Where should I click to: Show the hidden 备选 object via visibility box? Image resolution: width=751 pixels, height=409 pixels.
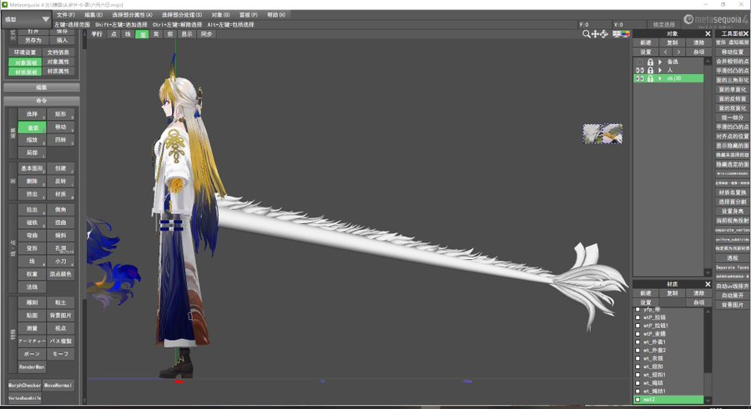[639, 62]
